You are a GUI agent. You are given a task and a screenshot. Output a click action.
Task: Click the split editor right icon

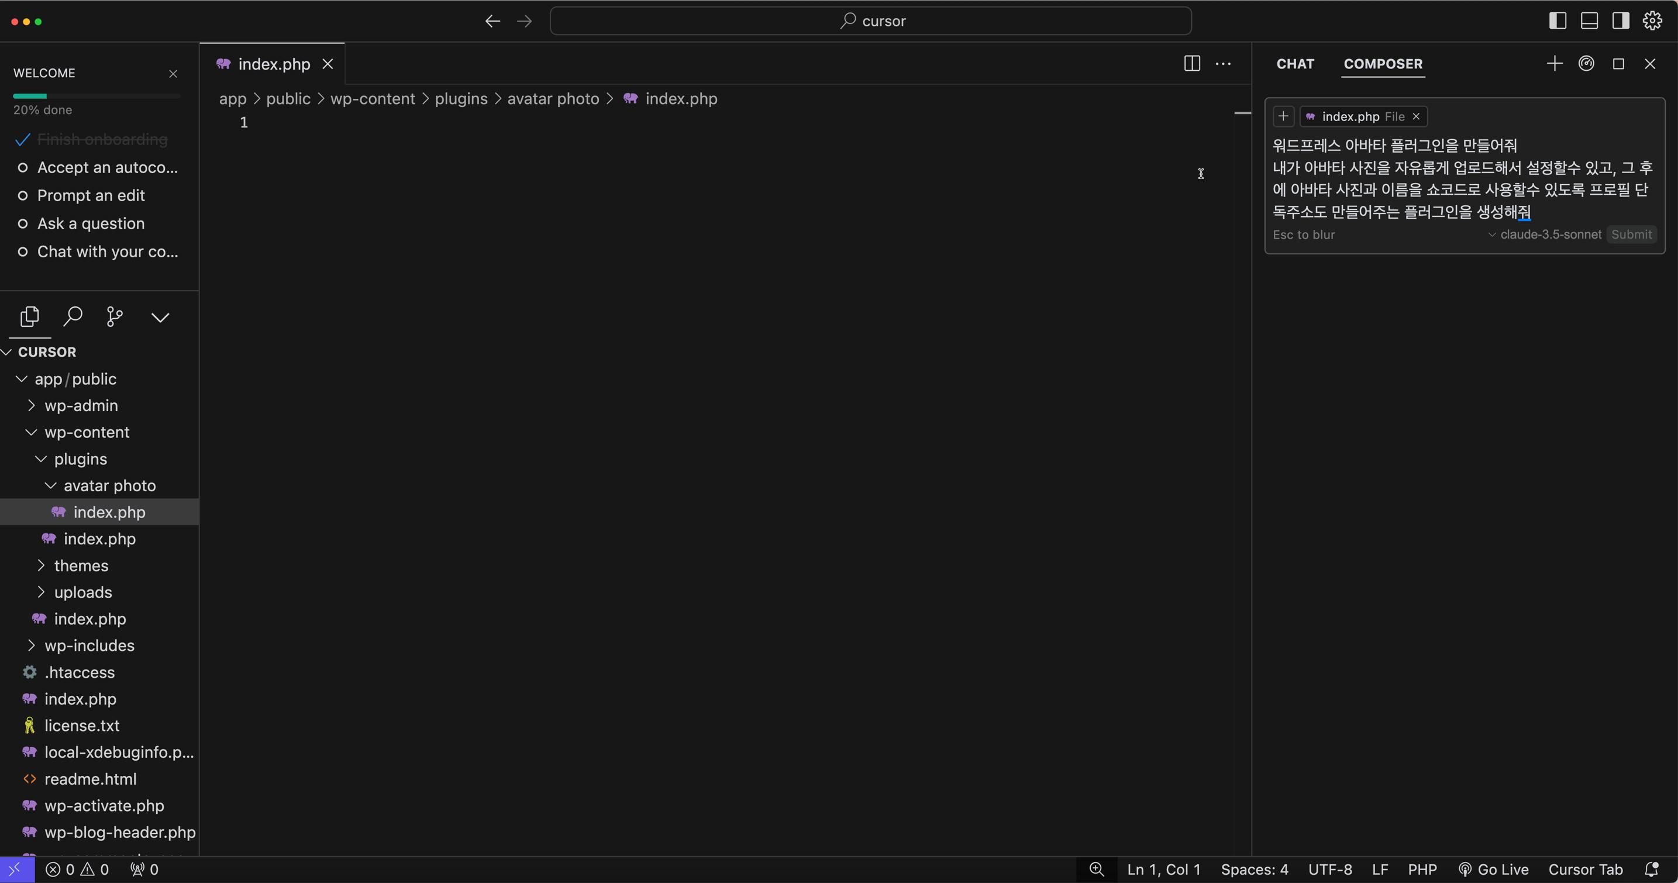coord(1191,64)
